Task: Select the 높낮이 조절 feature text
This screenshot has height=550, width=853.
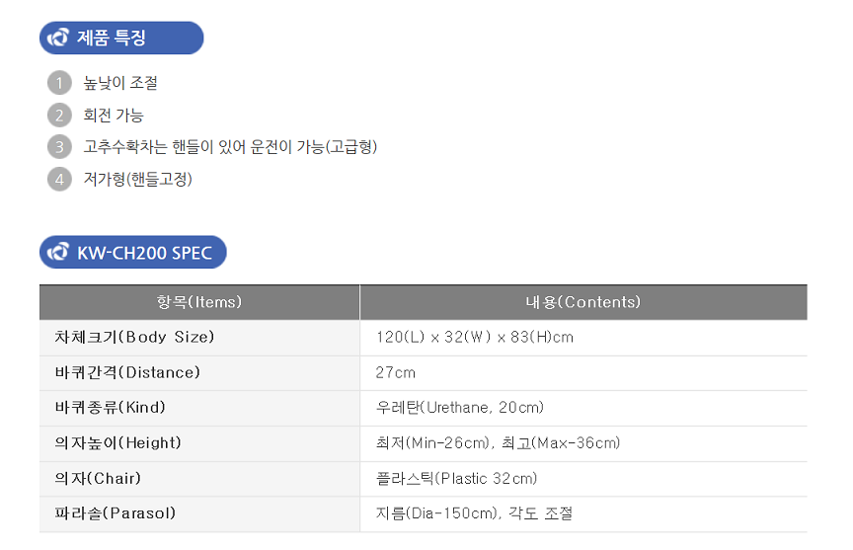Action: (120, 83)
